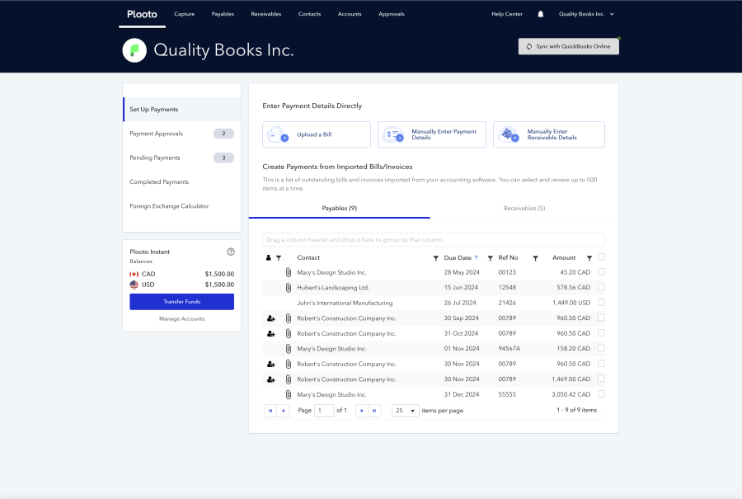This screenshot has height=499, width=742.
Task: Tick the checkbox for the 1,469.00 CAD bill
Action: click(x=601, y=379)
